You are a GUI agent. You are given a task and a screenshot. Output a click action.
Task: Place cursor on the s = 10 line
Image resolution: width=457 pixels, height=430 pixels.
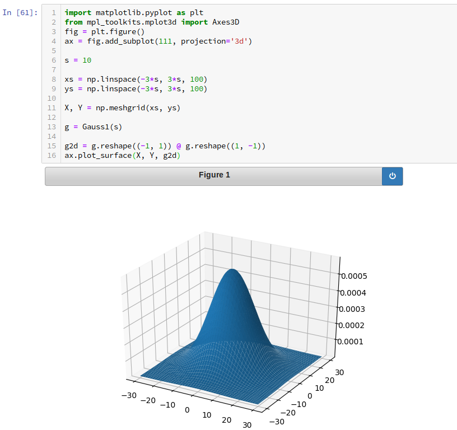pyautogui.click(x=78, y=60)
